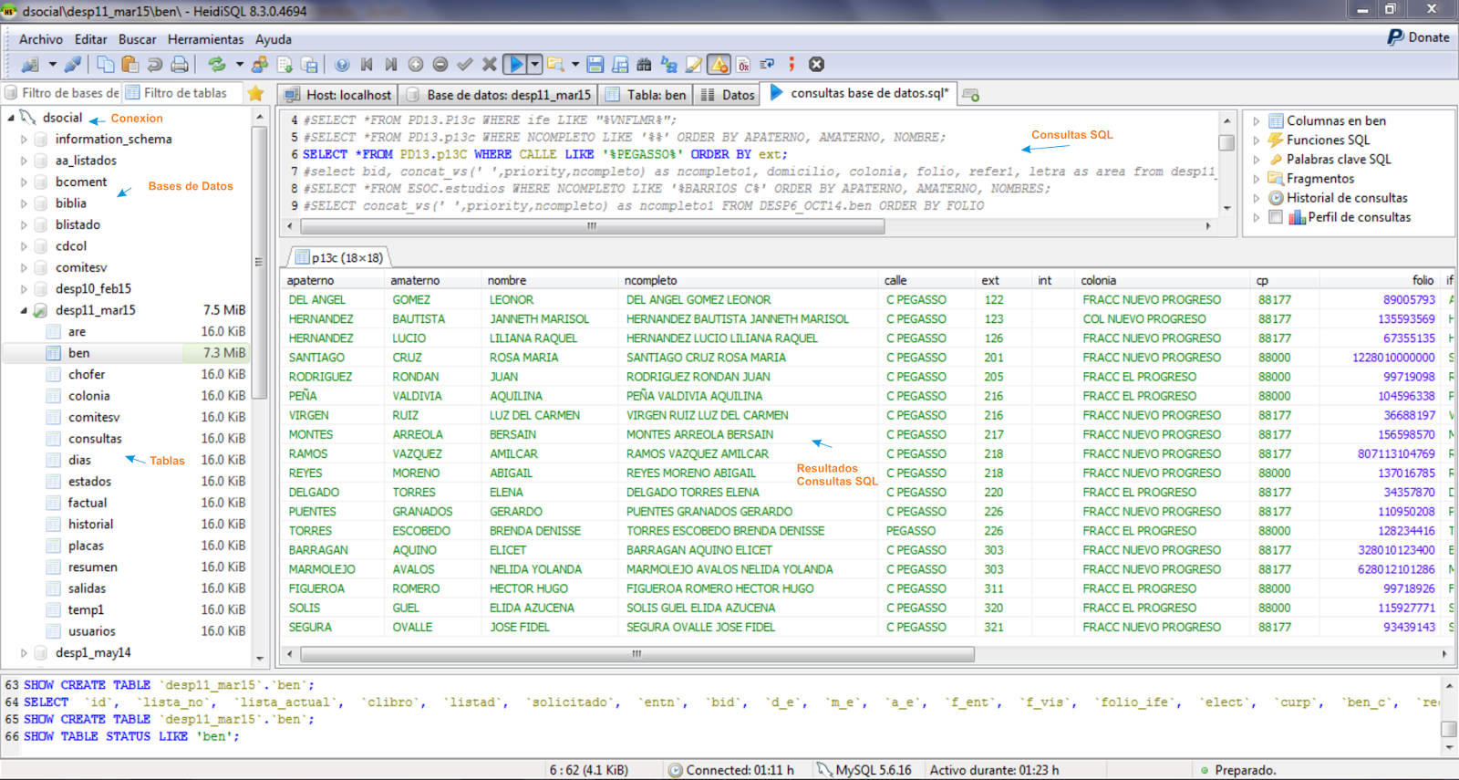Toggle the stop-on-errors warning button
This screenshot has height=780, width=1459.
[719, 65]
